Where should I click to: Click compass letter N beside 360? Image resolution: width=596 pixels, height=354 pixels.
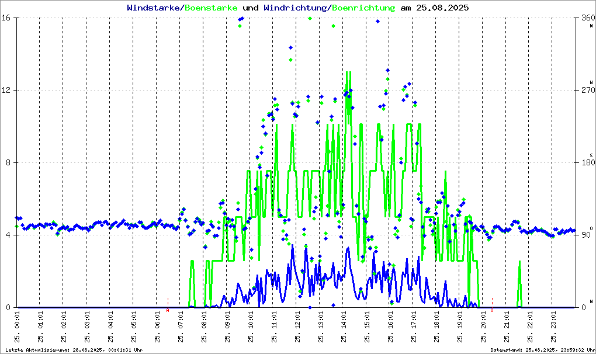pos(591,26)
